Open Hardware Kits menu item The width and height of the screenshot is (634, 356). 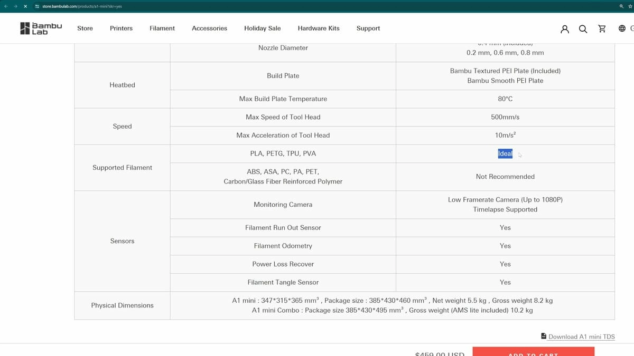(x=319, y=28)
